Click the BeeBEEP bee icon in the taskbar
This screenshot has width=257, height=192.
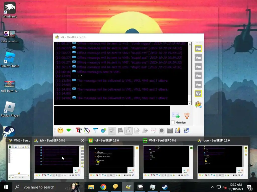[x=128, y=187]
